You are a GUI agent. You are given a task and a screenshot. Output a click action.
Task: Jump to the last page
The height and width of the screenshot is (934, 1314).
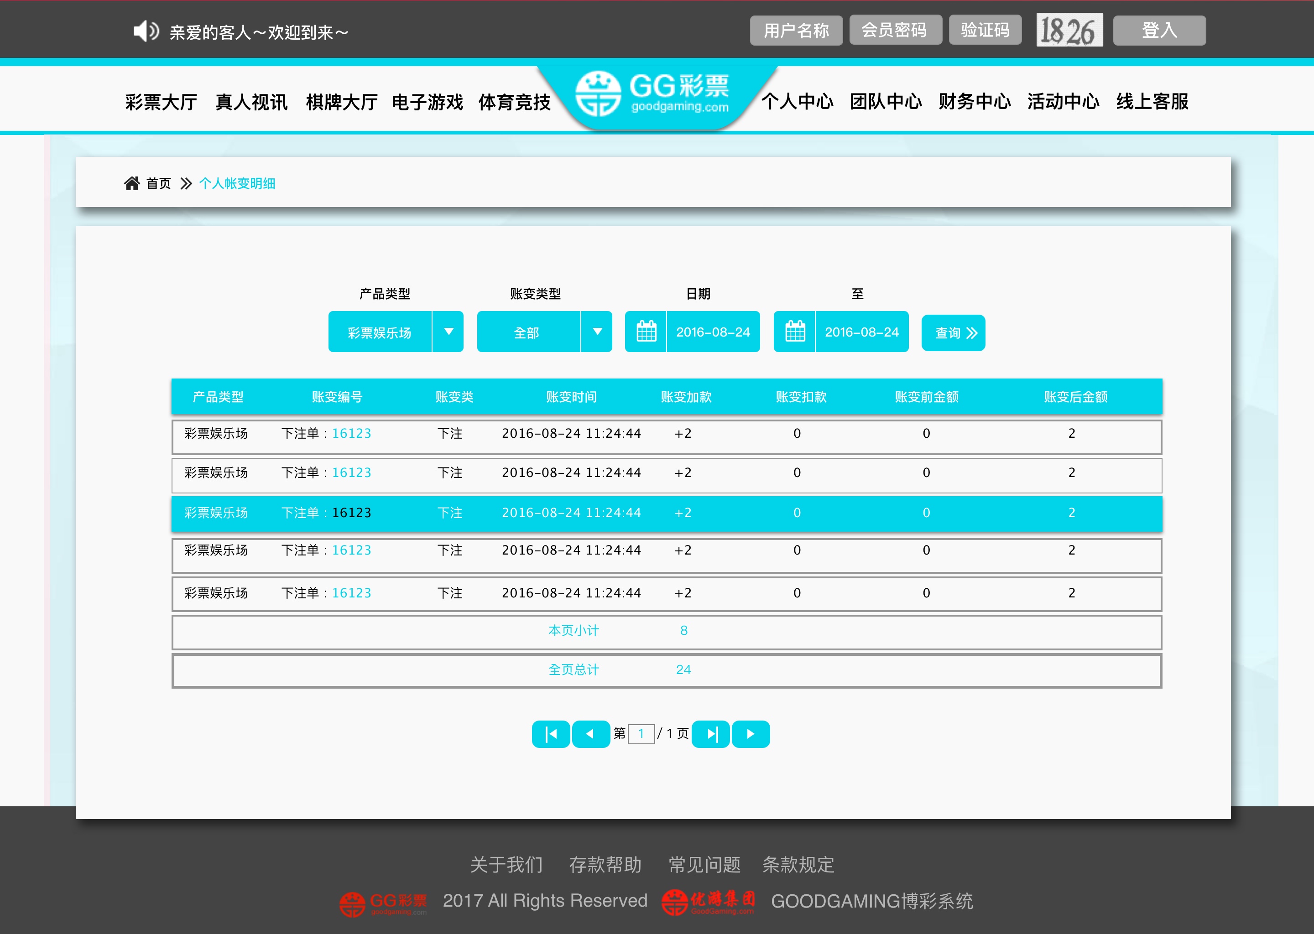click(x=711, y=734)
